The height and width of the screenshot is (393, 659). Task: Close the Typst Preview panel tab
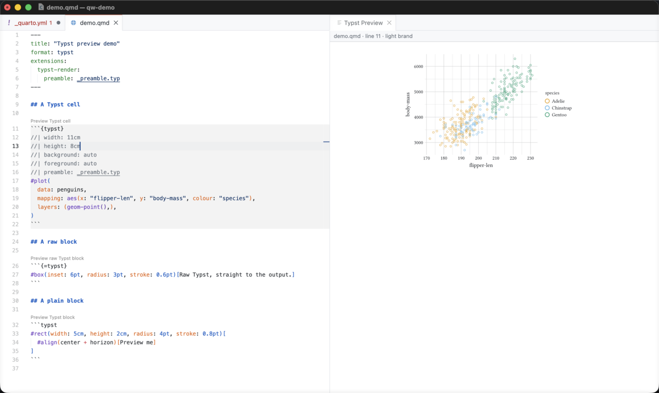pyautogui.click(x=389, y=23)
